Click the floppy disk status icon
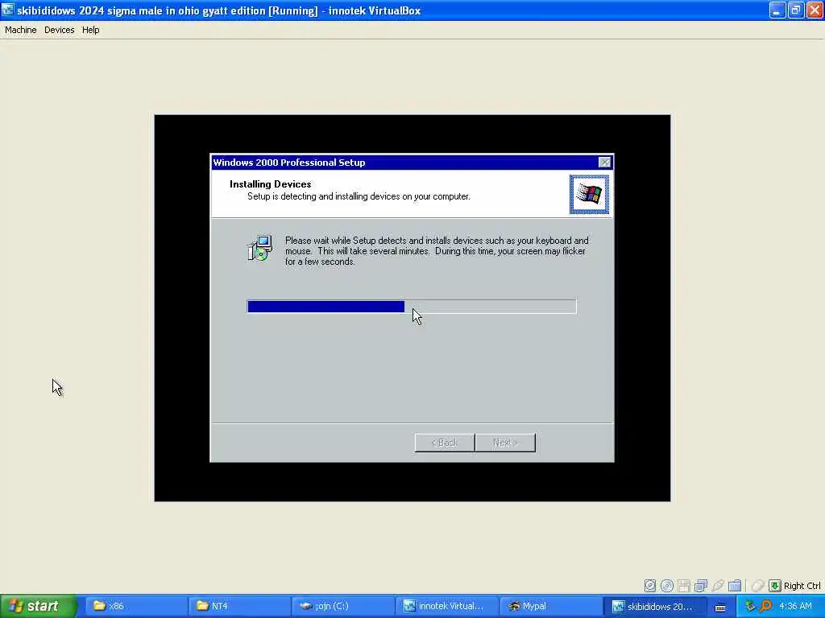 click(683, 586)
